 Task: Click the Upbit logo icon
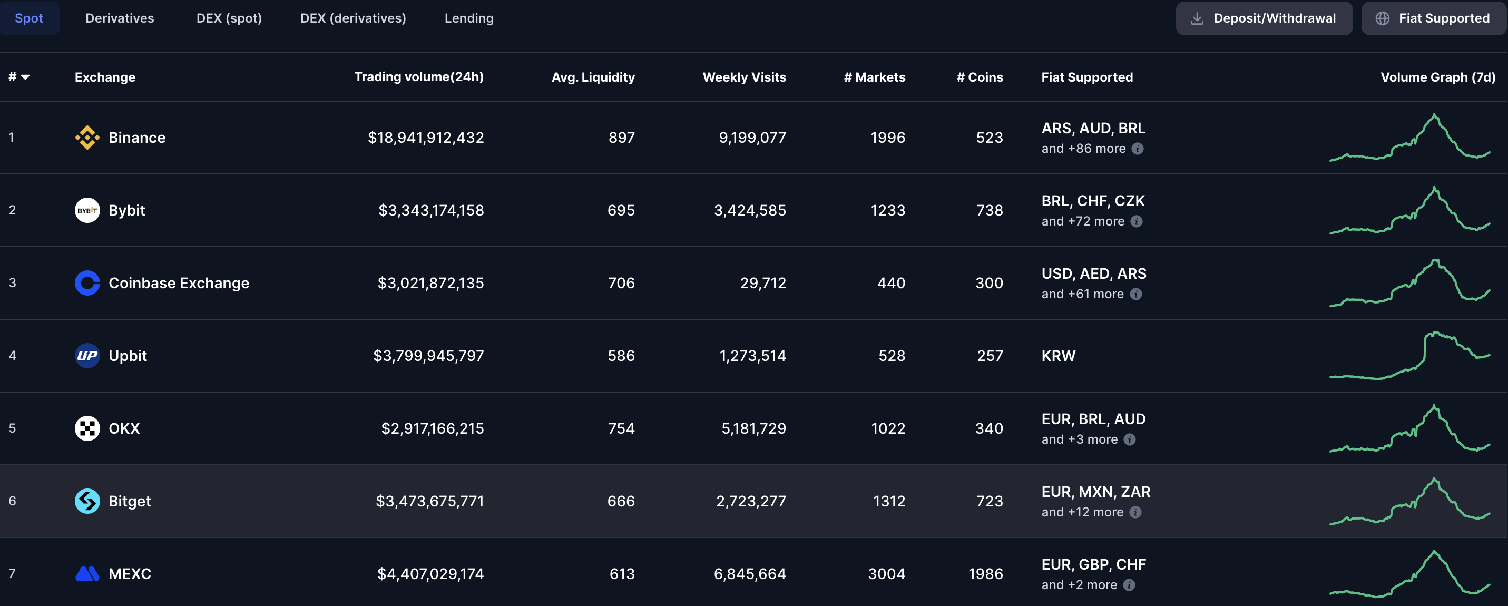pyautogui.click(x=87, y=355)
